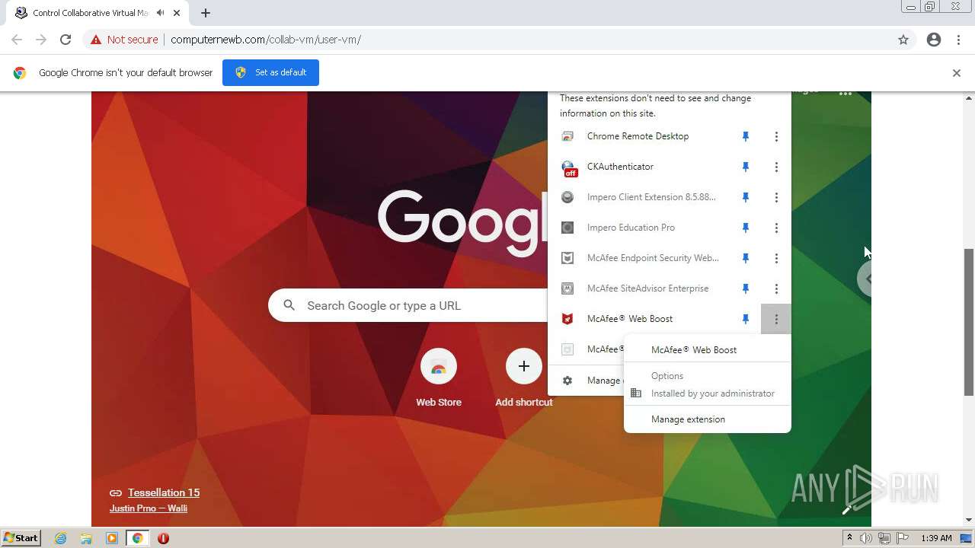
Task: Open more actions for Impero Client Extension
Action: [776, 197]
